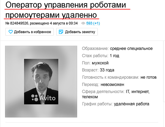Click the title line промоутерами удаленно

(51, 15)
